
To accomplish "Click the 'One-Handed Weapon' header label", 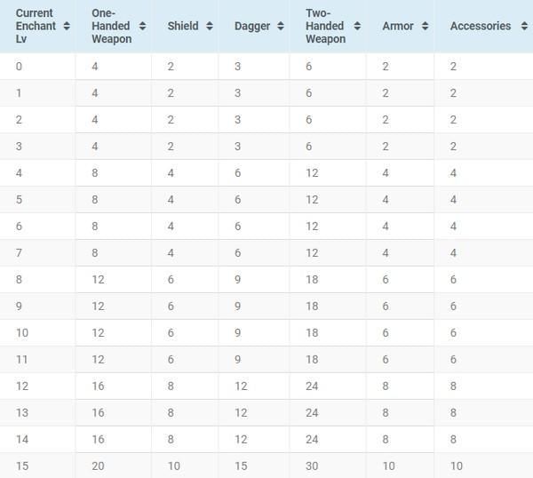I will coord(111,27).
